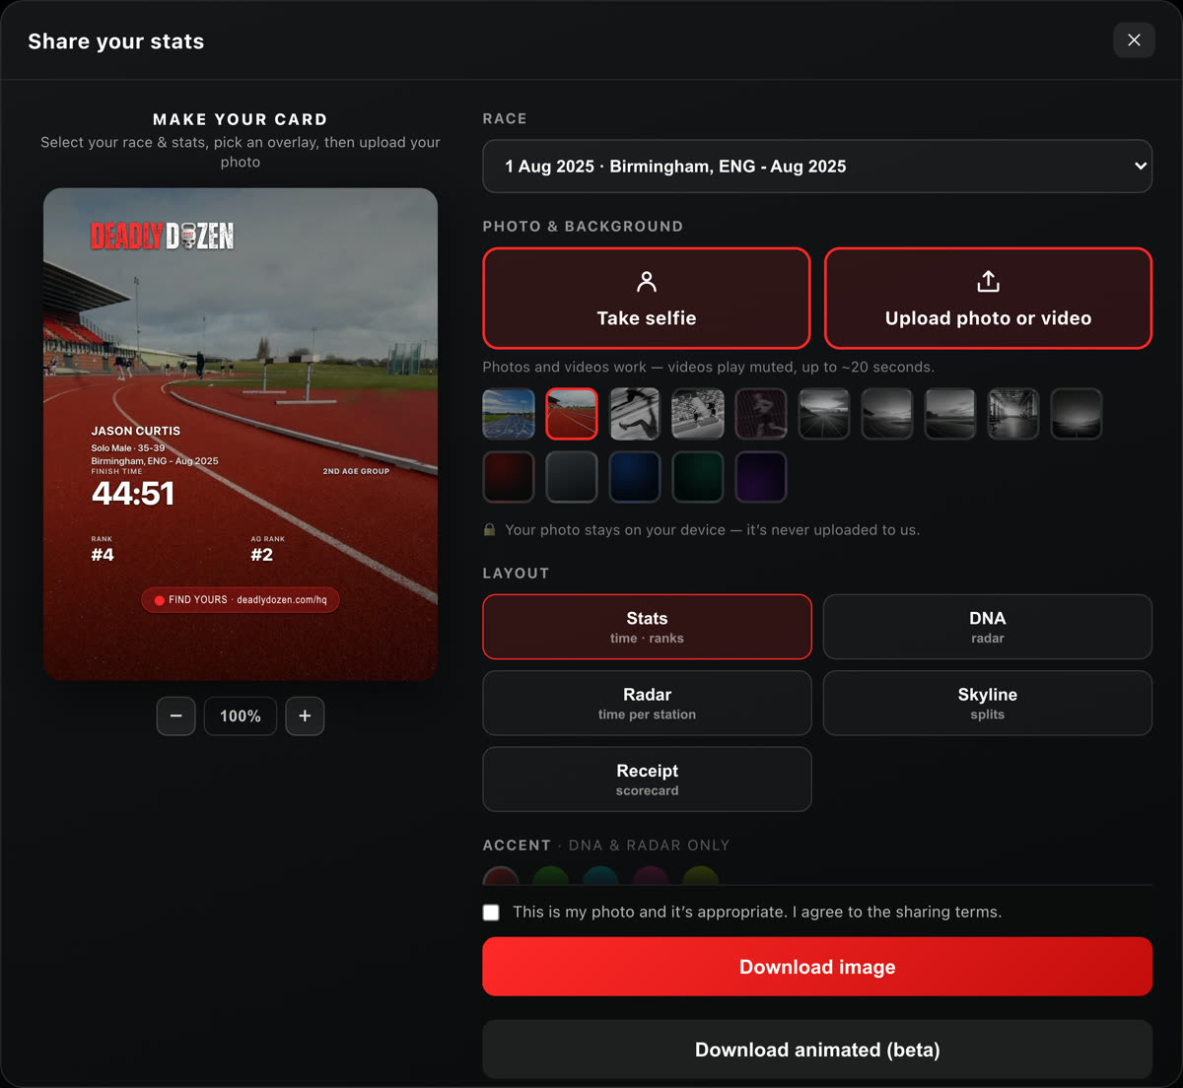
Task: Pick the grayscale indoor hall background thumbnail
Action: click(1013, 414)
